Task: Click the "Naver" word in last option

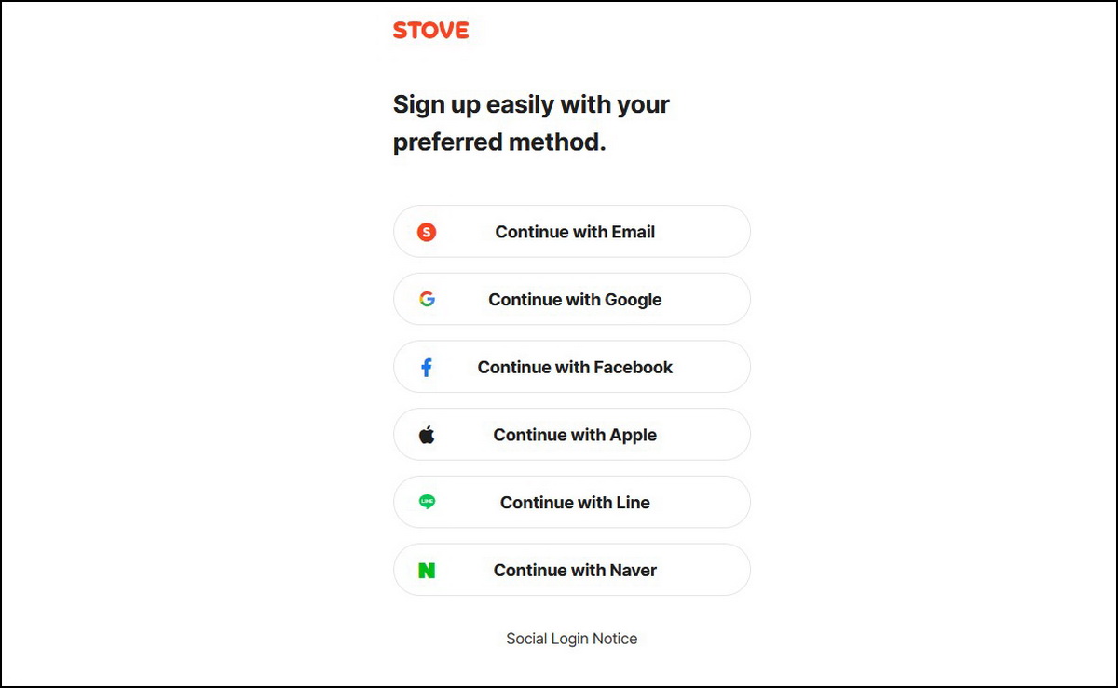Action: (x=634, y=571)
